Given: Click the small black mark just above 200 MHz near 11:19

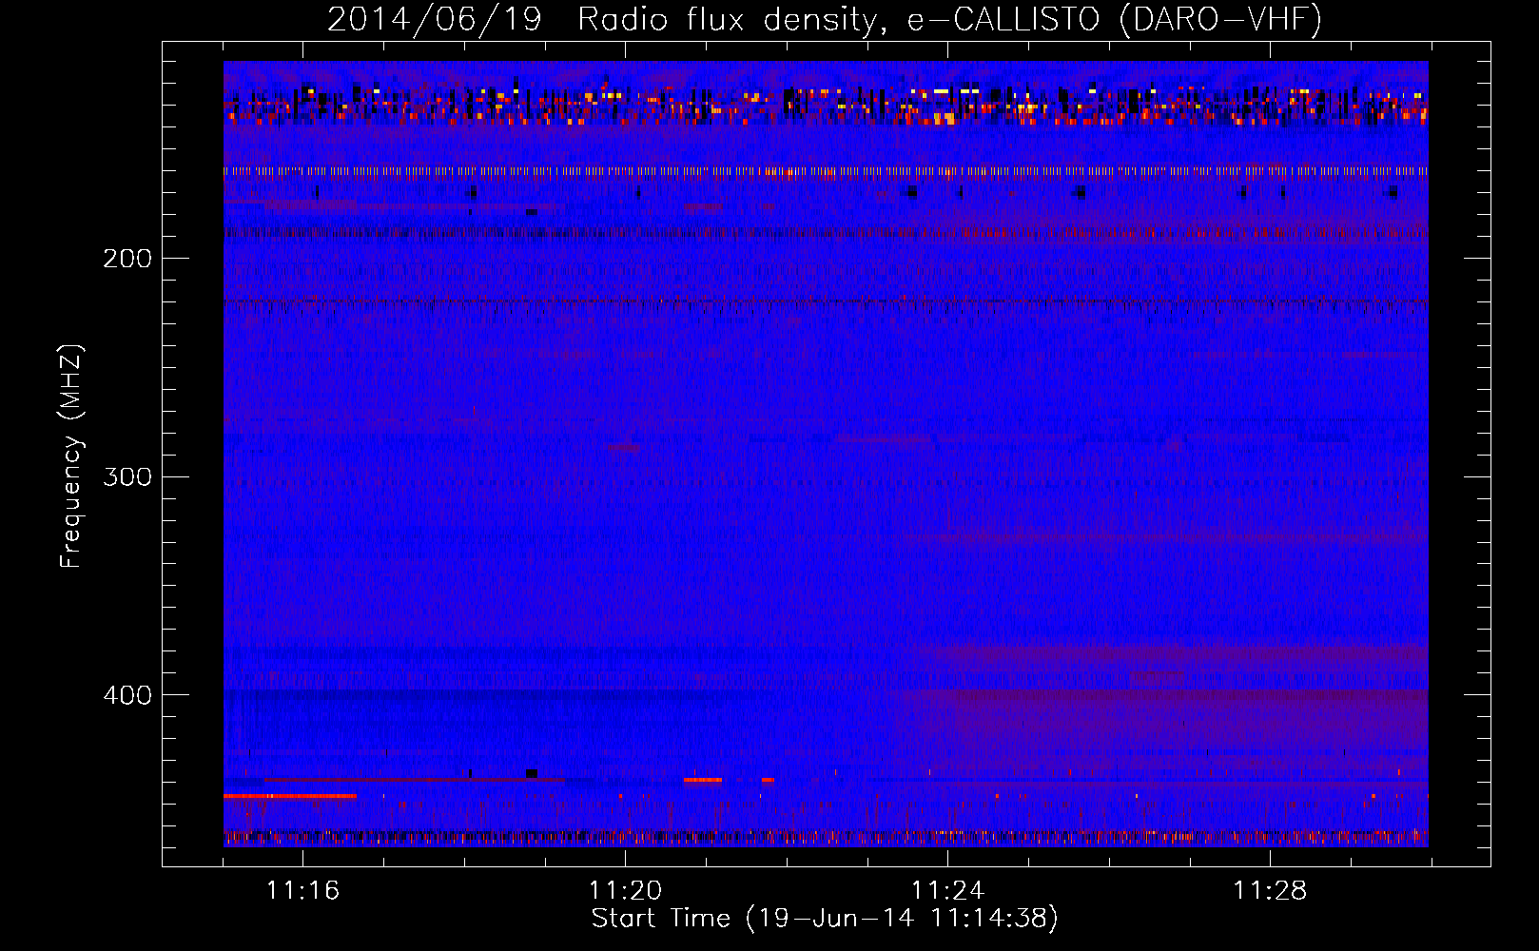Looking at the screenshot, I should [x=532, y=212].
